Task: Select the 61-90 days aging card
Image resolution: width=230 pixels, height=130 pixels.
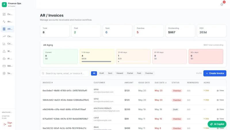Action: click(x=169, y=56)
